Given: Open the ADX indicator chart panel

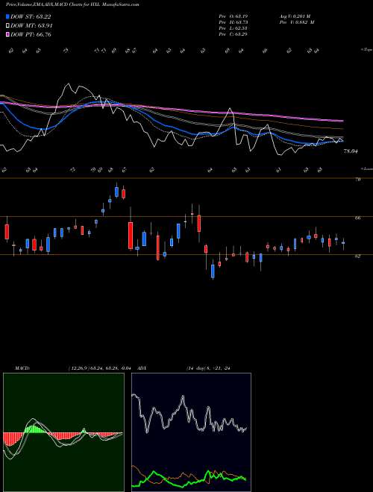Looking at the screenshot, I should 191,432.
